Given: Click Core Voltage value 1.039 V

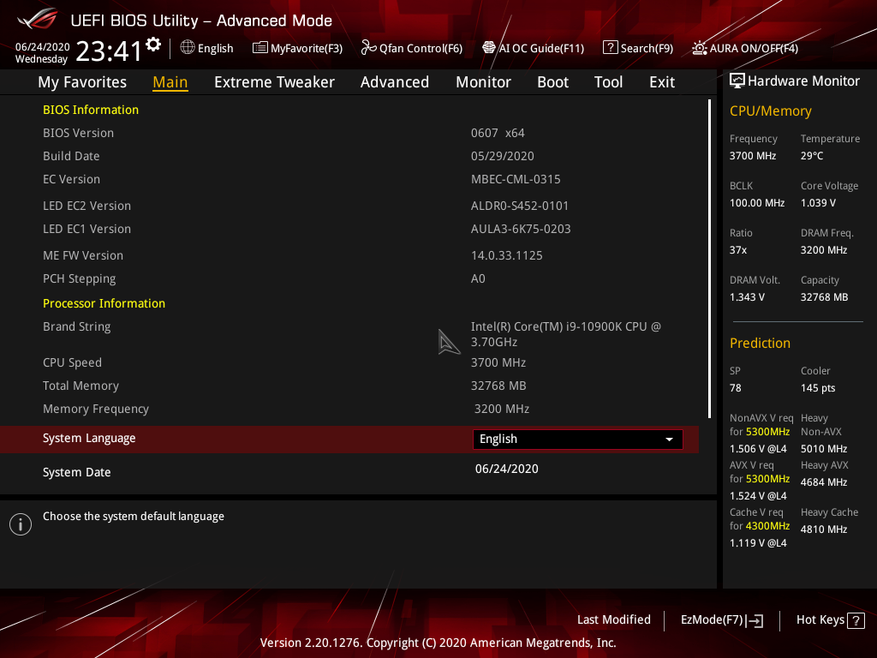Looking at the screenshot, I should [818, 202].
